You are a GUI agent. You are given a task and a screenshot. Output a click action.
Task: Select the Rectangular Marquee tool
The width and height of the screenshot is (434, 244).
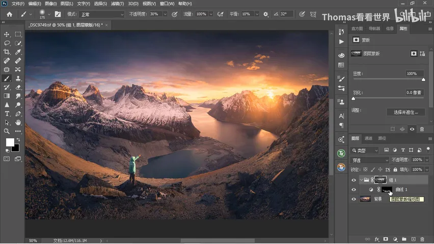[18, 34]
